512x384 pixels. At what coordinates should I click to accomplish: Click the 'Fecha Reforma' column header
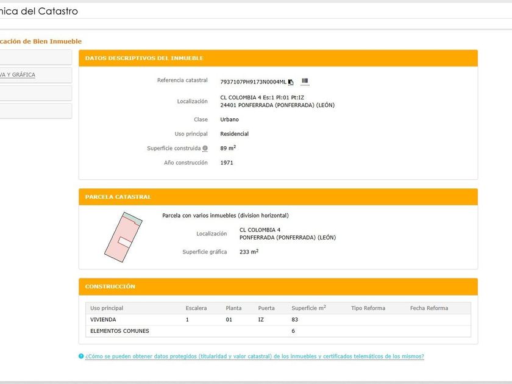428,308
